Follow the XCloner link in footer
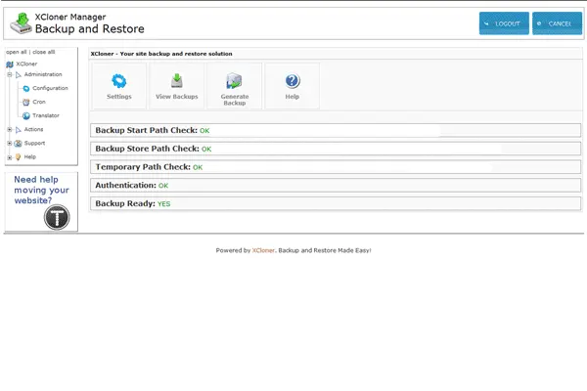Viewport: 587px width, 391px height. tap(263, 250)
